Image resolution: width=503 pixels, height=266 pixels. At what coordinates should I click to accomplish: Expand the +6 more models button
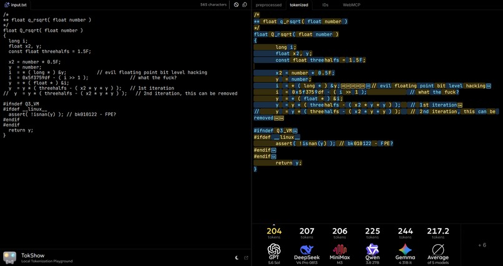tap(482, 245)
